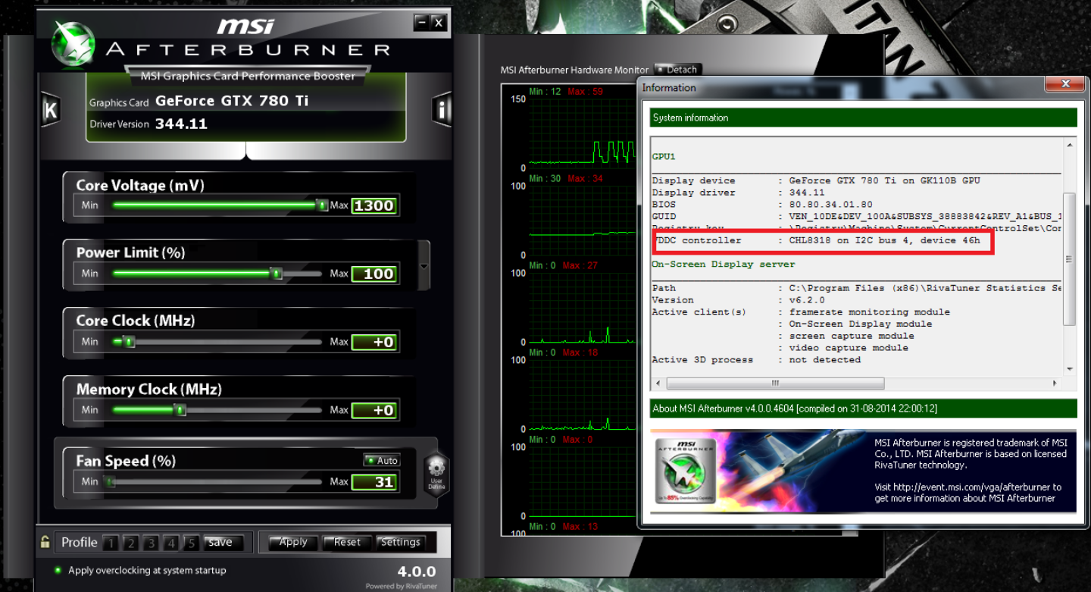The width and height of the screenshot is (1091, 592).
Task: Click the Fan Speed slider handle
Action: click(x=110, y=481)
